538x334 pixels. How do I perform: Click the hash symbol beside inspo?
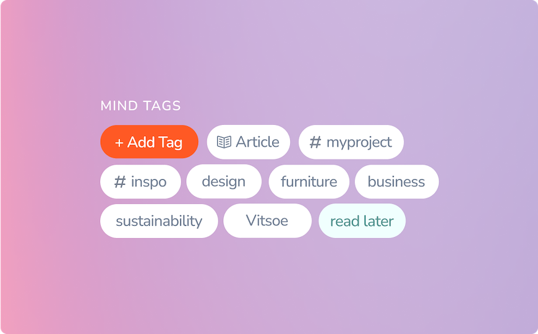pyautogui.click(x=120, y=182)
